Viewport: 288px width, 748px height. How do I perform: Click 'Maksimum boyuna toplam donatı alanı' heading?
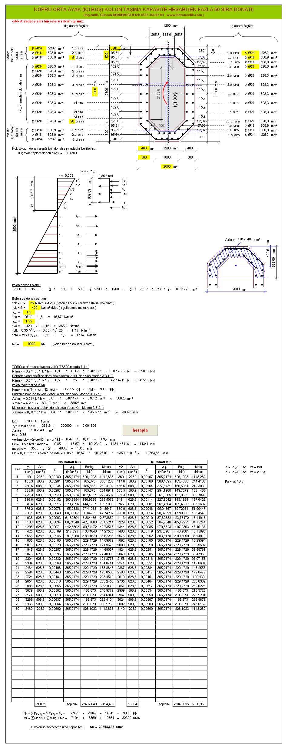pyautogui.click(x=58, y=408)
